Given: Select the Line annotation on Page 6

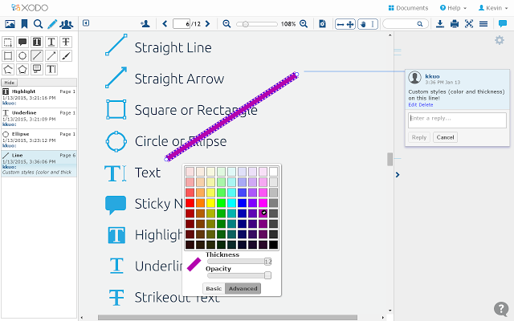Looking at the screenshot, I should pyautogui.click(x=39, y=164).
